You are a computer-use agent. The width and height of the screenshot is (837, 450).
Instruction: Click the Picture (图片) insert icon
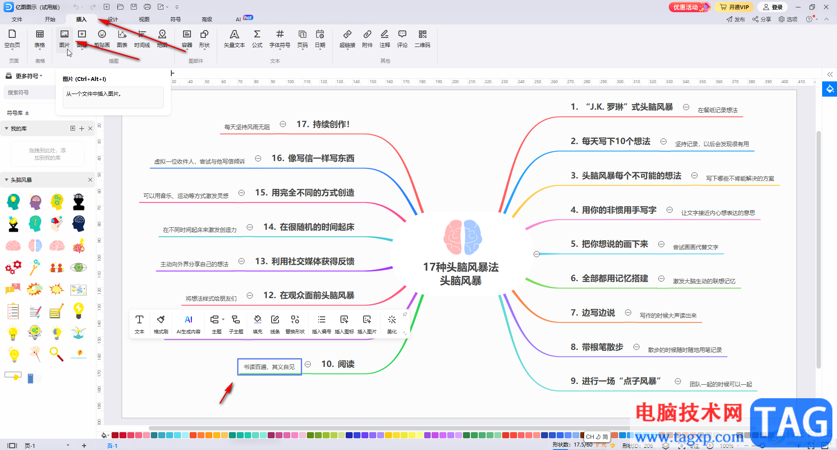click(x=65, y=39)
